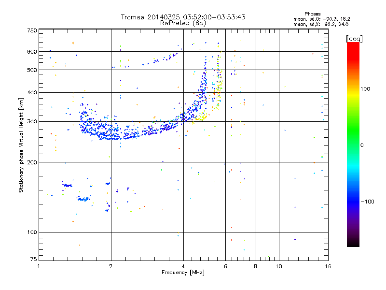Click the y-axis tick label '300'

click(x=32, y=122)
